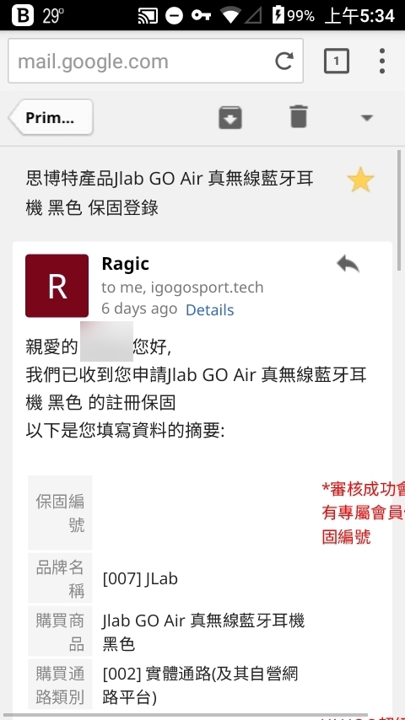Image resolution: width=405 pixels, height=720 pixels.
Task: Click the message scrollbar
Action: tap(399, 210)
